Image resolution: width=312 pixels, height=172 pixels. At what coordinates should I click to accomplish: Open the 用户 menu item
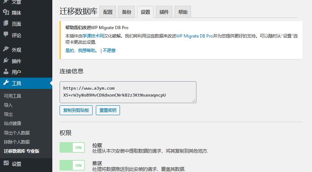[x=26, y=72]
